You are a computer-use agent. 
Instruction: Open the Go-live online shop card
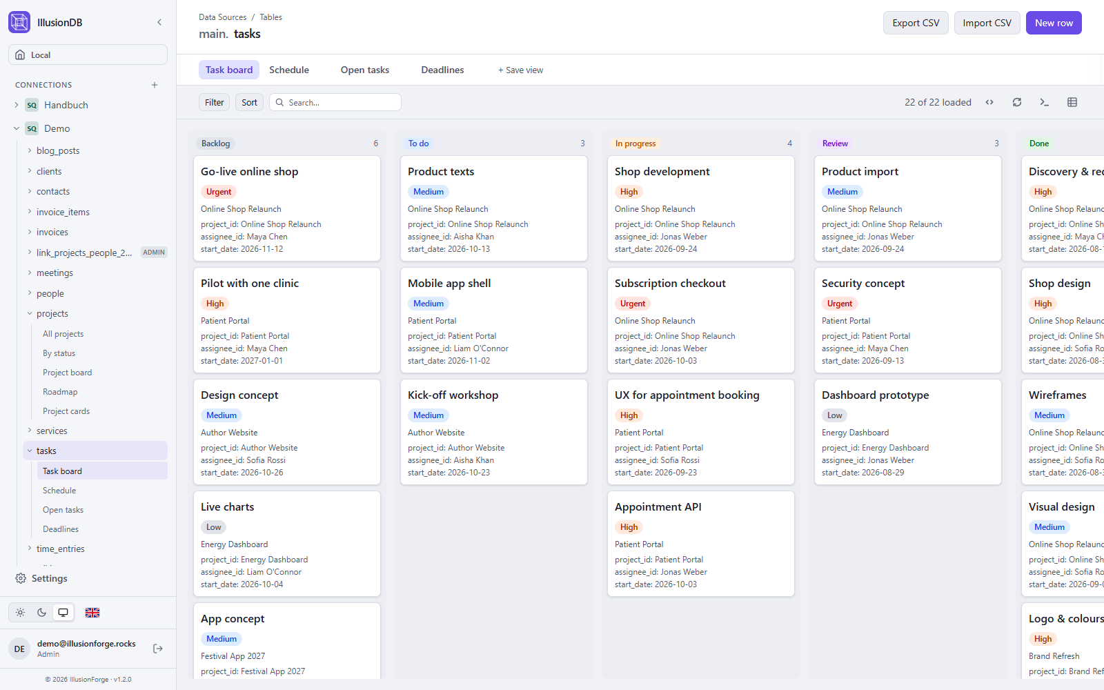(x=287, y=208)
